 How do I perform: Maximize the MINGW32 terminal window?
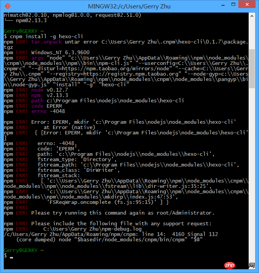pos(233,5)
